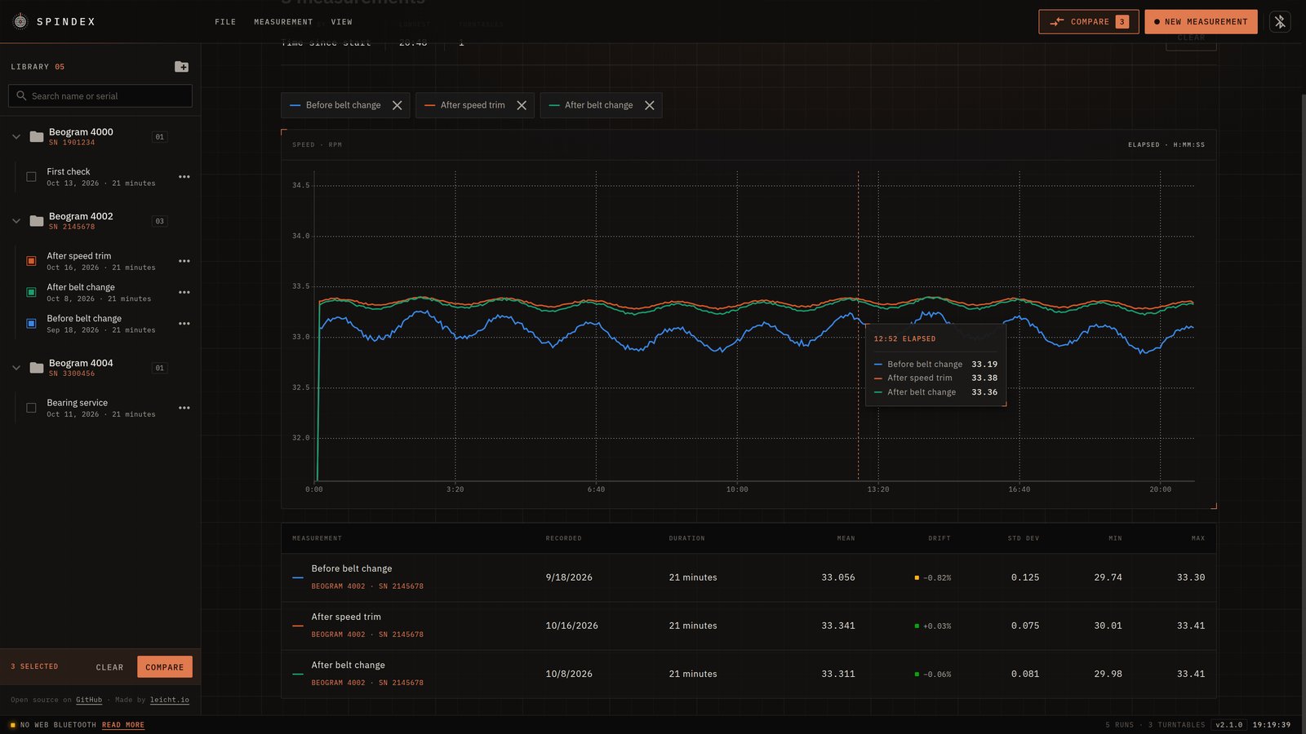Click the Recorded column header

tap(563, 538)
